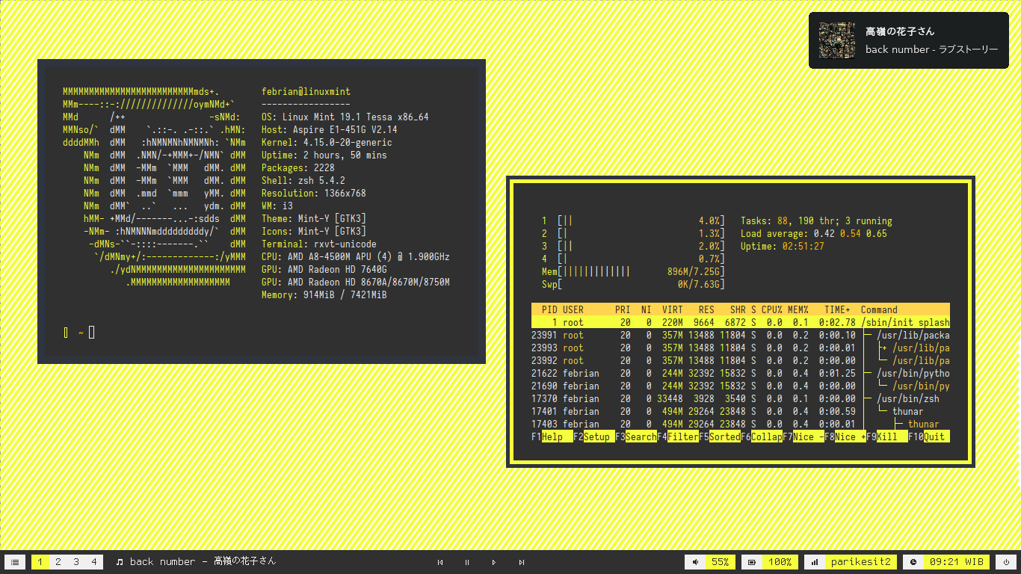Click F10 Quit in htop
This screenshot has width=1021, height=574.
[929, 436]
